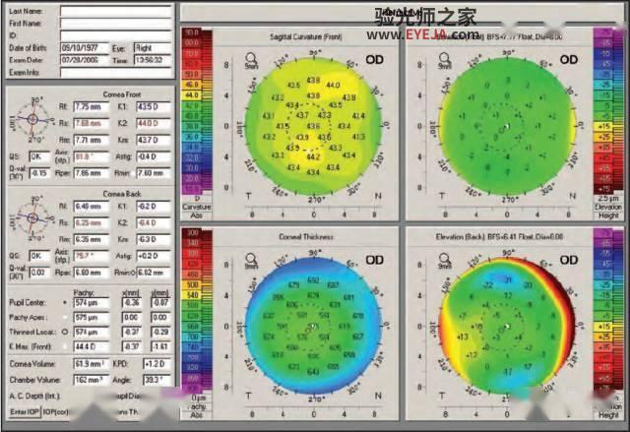This screenshot has height=432, width=630.
Task: Click the magnifier icon on Elevation Front map
Action: pyautogui.click(x=444, y=61)
